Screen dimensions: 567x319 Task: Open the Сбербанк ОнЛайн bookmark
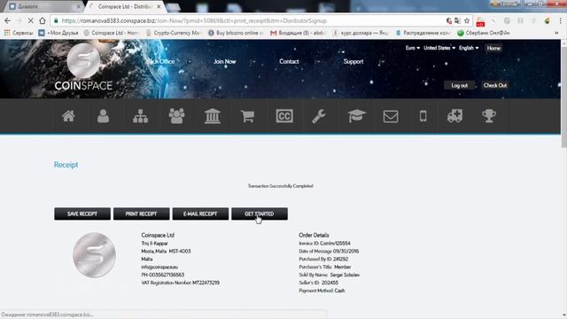[484, 33]
